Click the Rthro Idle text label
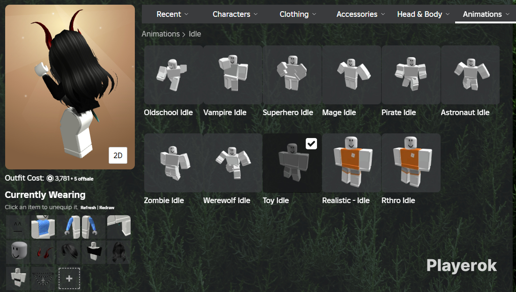The width and height of the screenshot is (516, 292). 398,200
